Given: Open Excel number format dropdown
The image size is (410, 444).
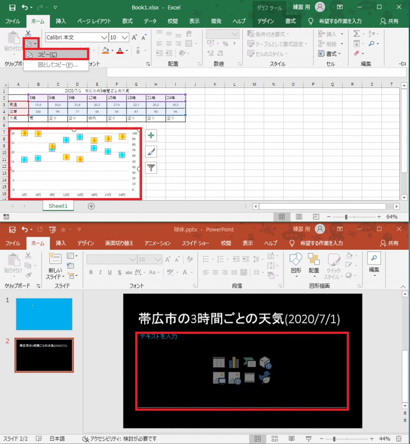Looking at the screenshot, I should coord(234,34).
